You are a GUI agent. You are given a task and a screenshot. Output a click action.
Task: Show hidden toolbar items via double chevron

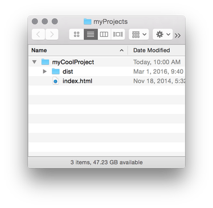tap(178, 35)
